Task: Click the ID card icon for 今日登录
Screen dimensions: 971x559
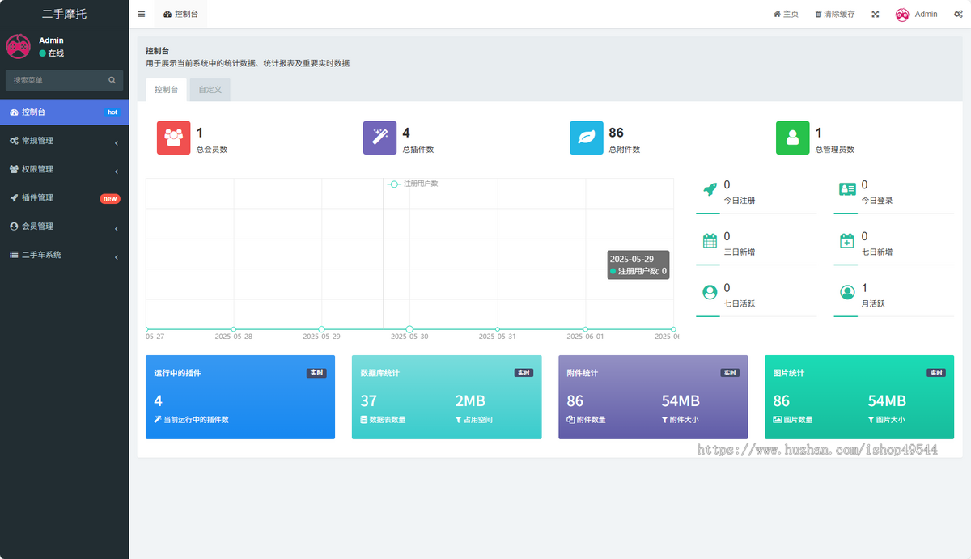Action: 847,189
